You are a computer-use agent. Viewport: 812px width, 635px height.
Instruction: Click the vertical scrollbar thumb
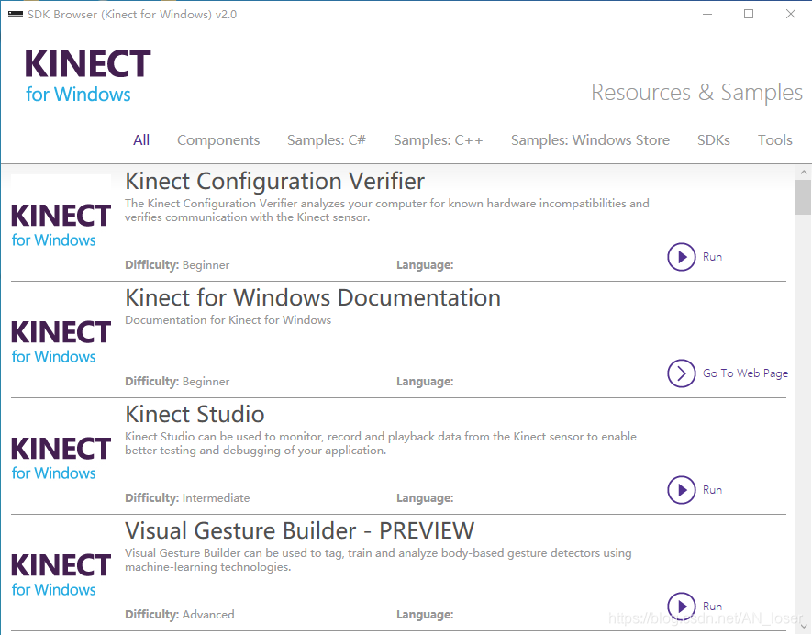[804, 197]
